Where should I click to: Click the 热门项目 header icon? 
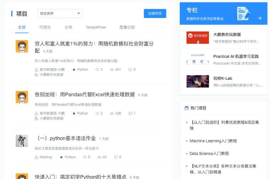(x=186, y=108)
